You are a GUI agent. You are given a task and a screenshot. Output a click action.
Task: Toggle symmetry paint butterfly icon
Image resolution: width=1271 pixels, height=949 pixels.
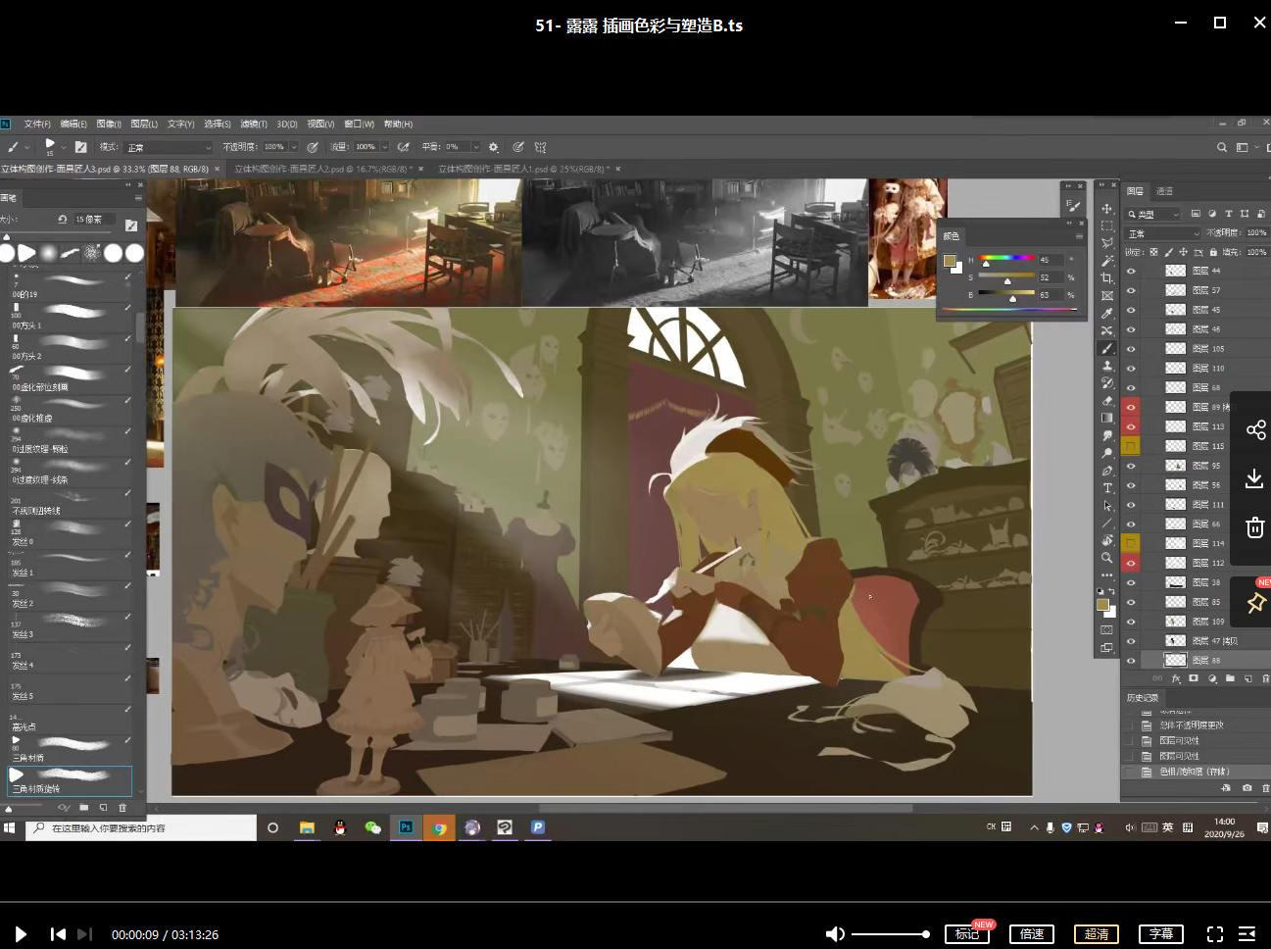(540, 147)
